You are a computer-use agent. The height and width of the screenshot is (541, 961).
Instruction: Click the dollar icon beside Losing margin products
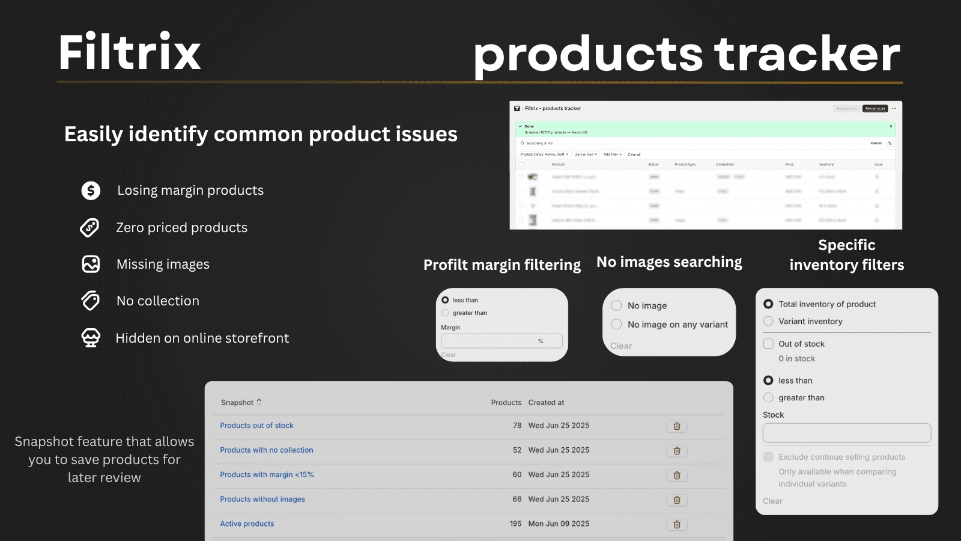coord(91,190)
